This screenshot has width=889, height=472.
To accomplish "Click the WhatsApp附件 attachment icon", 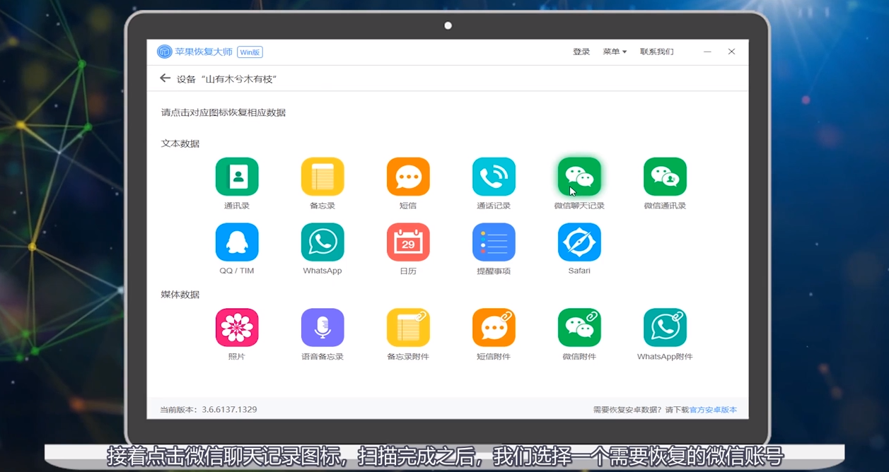I will point(665,328).
